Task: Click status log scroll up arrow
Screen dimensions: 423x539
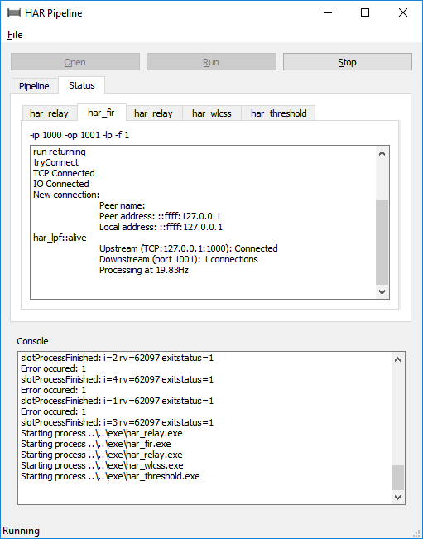Action: (382, 154)
